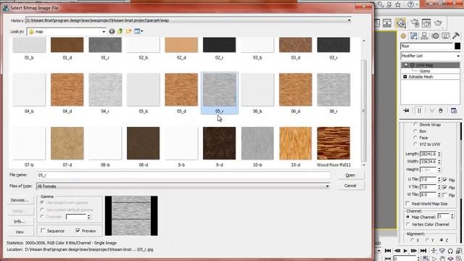Go to last folder visited icon
Image resolution: width=464 pixels, height=261 pixels.
click(112, 31)
